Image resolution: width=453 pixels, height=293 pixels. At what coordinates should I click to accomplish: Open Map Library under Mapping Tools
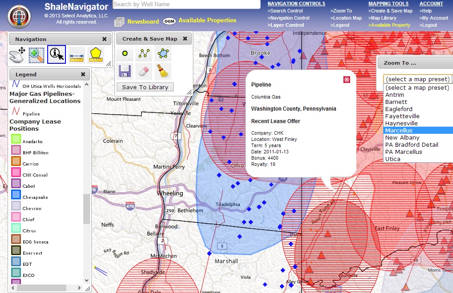click(x=382, y=18)
